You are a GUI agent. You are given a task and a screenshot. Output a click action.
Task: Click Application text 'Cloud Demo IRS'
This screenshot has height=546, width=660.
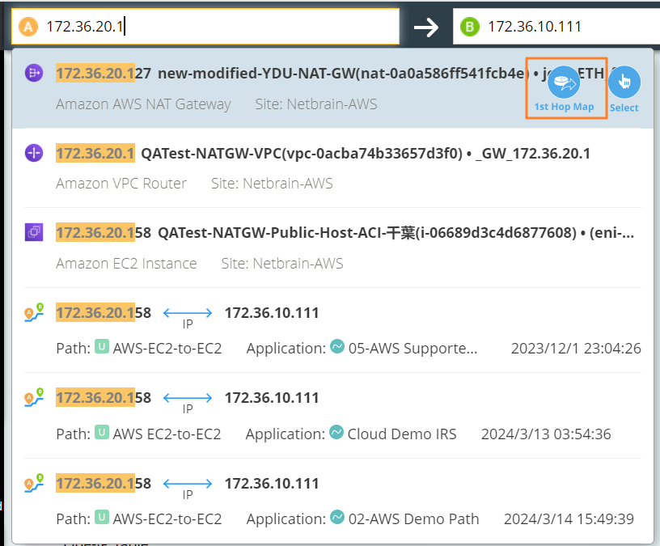[402, 434]
